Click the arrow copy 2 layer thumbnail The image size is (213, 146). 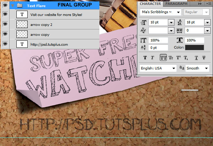pos(22,24)
